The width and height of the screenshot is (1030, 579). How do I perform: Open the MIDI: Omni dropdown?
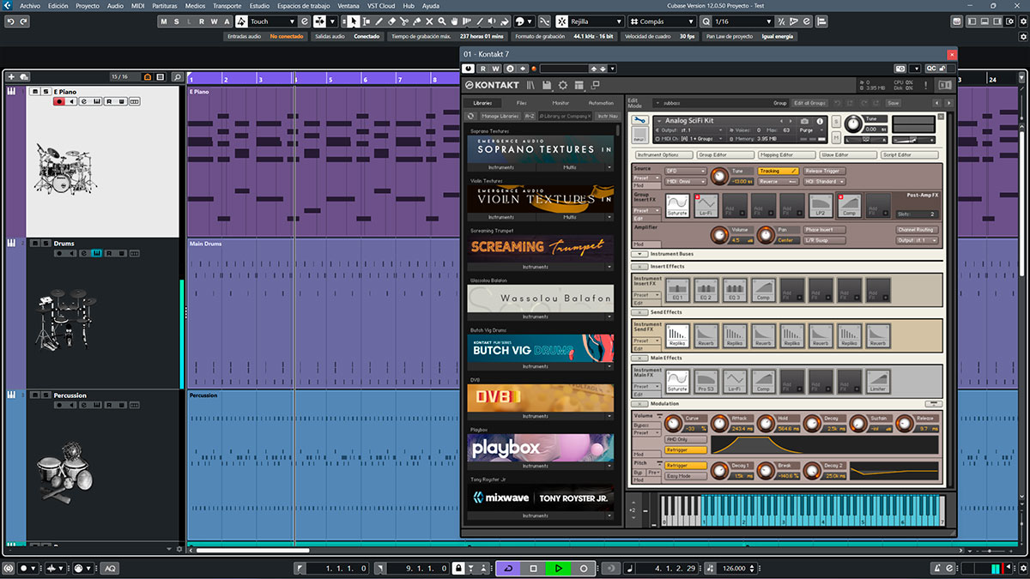pyautogui.click(x=685, y=181)
